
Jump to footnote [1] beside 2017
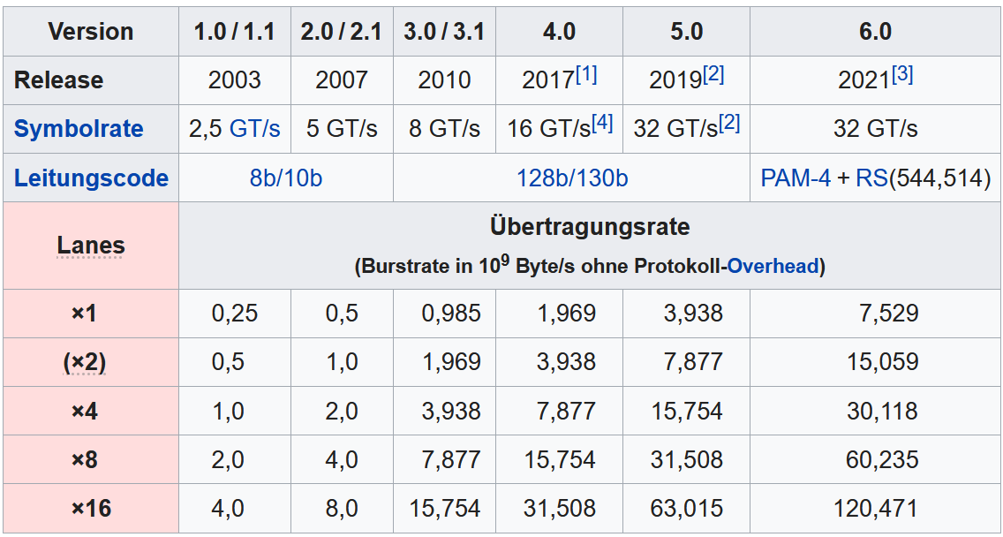pyautogui.click(x=586, y=75)
